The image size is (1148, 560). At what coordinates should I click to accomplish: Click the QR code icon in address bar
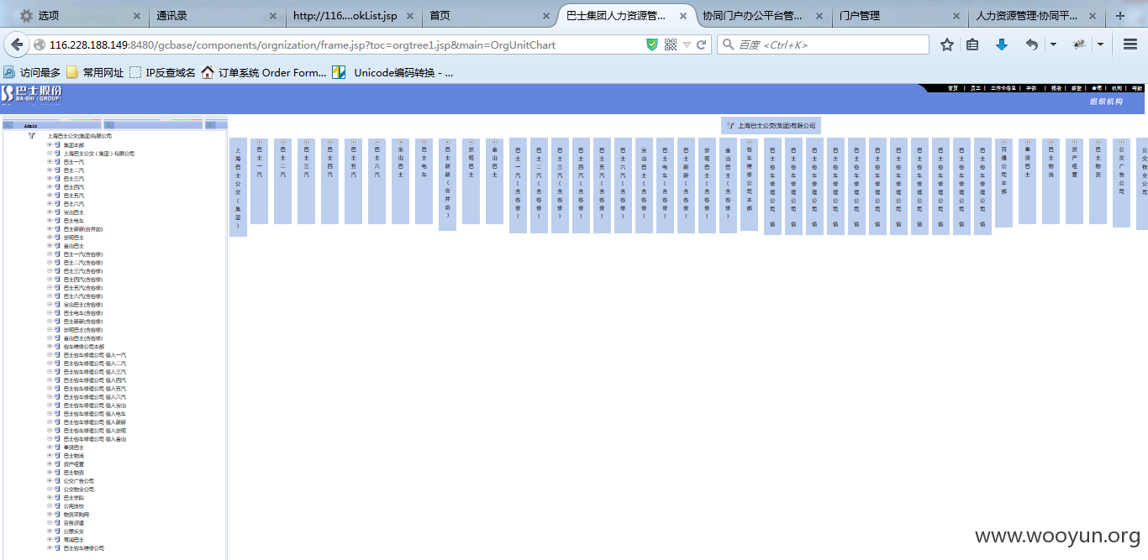click(670, 44)
